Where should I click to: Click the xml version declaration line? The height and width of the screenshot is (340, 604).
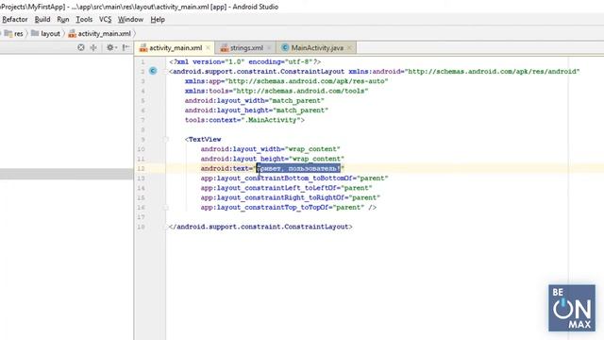point(244,61)
